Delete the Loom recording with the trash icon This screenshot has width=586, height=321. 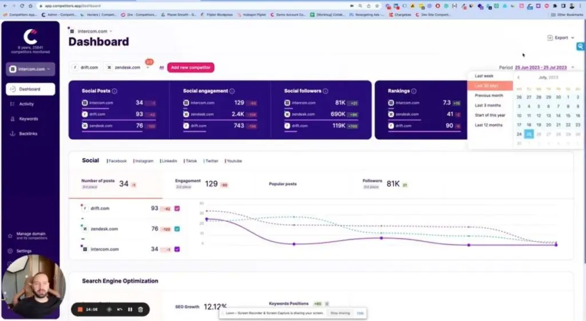140,310
